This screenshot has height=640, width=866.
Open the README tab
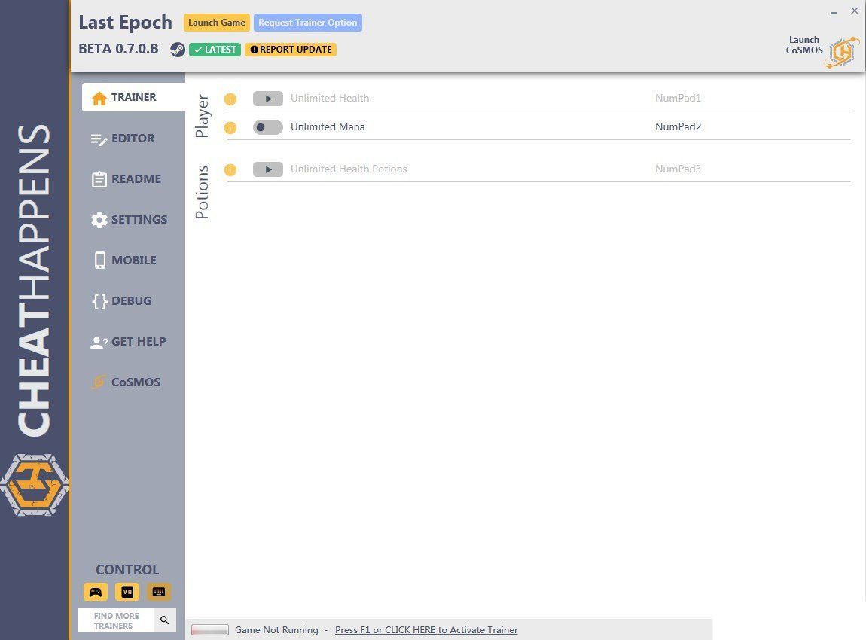pos(133,179)
